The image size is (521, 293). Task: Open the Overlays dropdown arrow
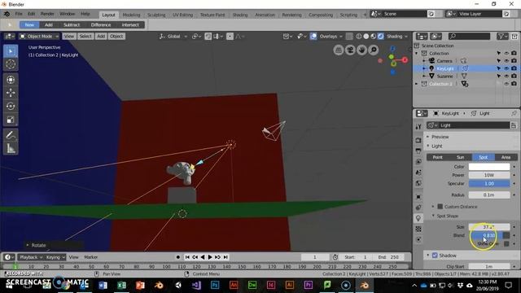click(341, 36)
